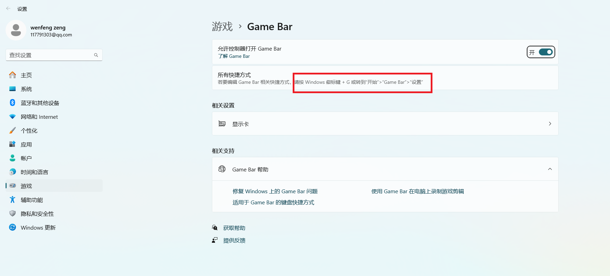Screen dimensions: 610x276
Task: Select 隐私和安全性 sidebar item
Action: point(54,214)
